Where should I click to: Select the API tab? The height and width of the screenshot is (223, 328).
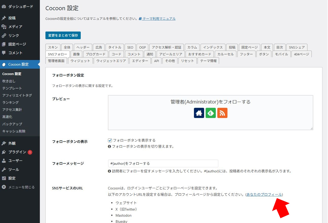click(x=156, y=61)
